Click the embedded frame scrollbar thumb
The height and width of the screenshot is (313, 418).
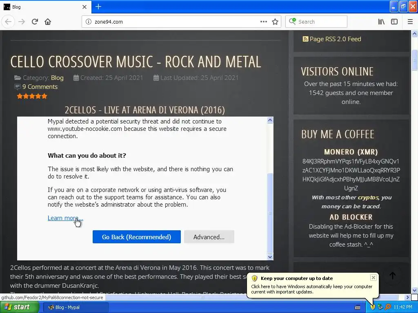(x=270, y=213)
